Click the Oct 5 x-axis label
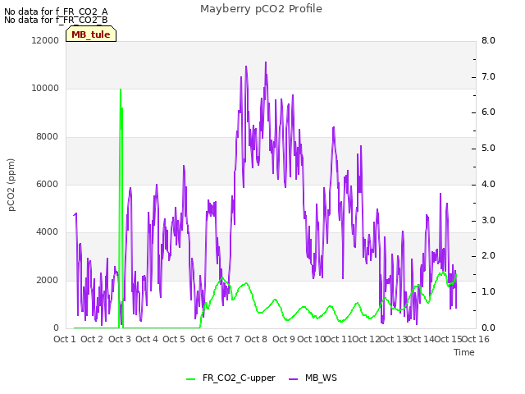This screenshot has width=525, height=394. pos(174,339)
